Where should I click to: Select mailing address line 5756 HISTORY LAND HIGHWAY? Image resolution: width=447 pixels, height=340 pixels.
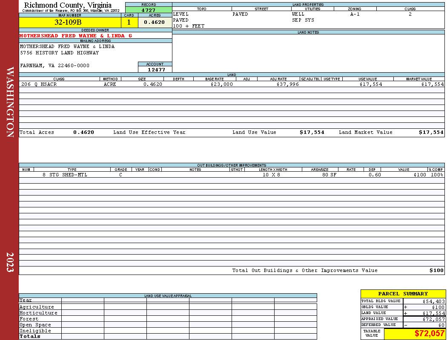coord(59,53)
